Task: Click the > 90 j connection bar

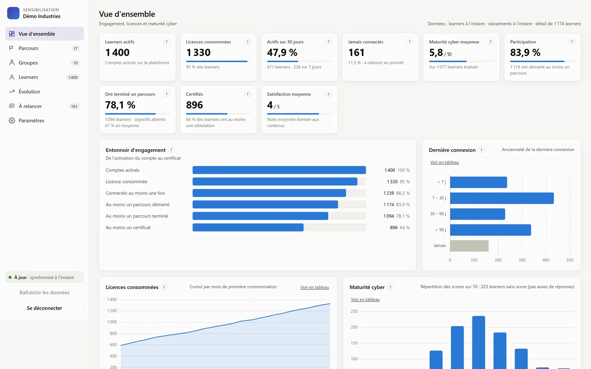Action: (x=491, y=230)
